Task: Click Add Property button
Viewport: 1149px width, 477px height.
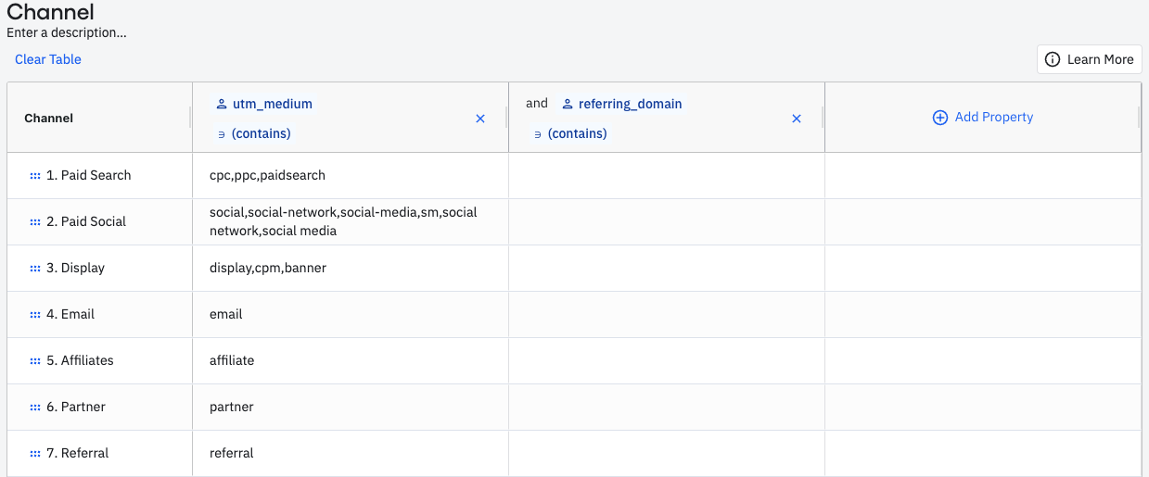Action: tap(982, 118)
